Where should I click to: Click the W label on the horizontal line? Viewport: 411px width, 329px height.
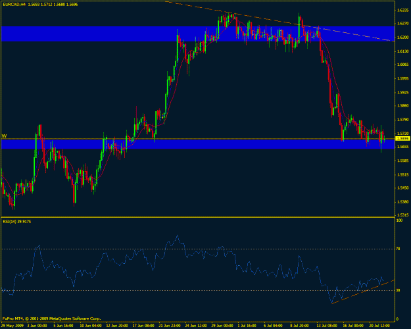pos(4,136)
